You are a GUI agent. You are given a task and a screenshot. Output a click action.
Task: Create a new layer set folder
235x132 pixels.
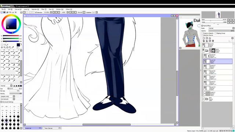[210, 38]
